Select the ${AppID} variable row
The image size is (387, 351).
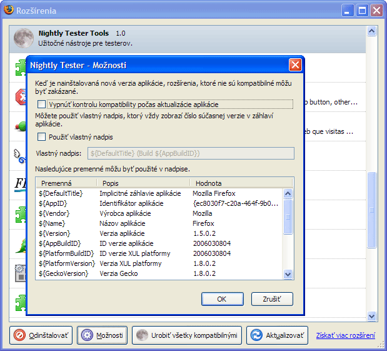pyautogui.click(x=159, y=203)
